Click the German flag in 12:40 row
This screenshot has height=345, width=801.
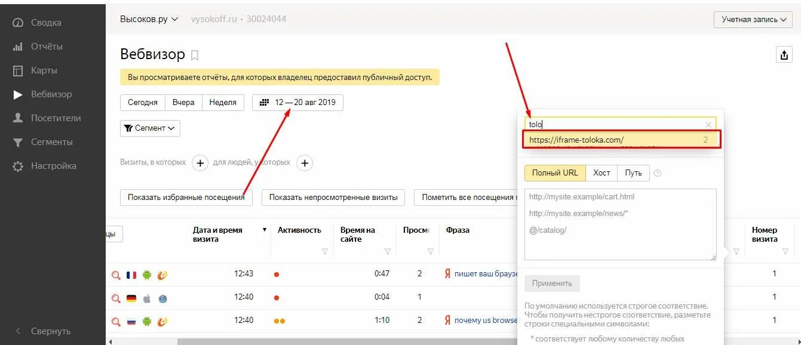(131, 298)
